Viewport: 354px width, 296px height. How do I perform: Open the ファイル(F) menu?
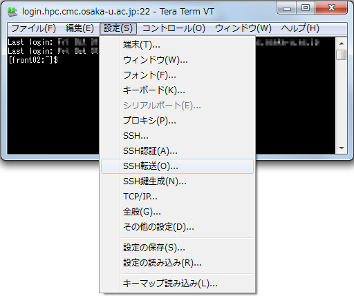click(x=34, y=28)
